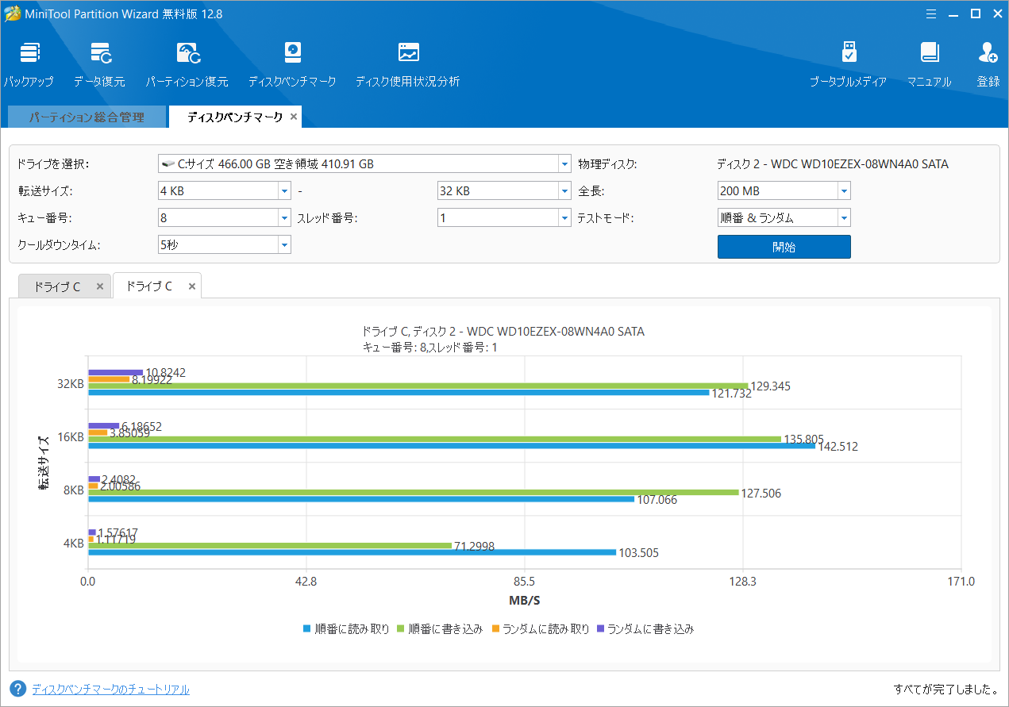Open the hamburger menu in title bar
The height and width of the screenshot is (707, 1009).
[x=931, y=13]
